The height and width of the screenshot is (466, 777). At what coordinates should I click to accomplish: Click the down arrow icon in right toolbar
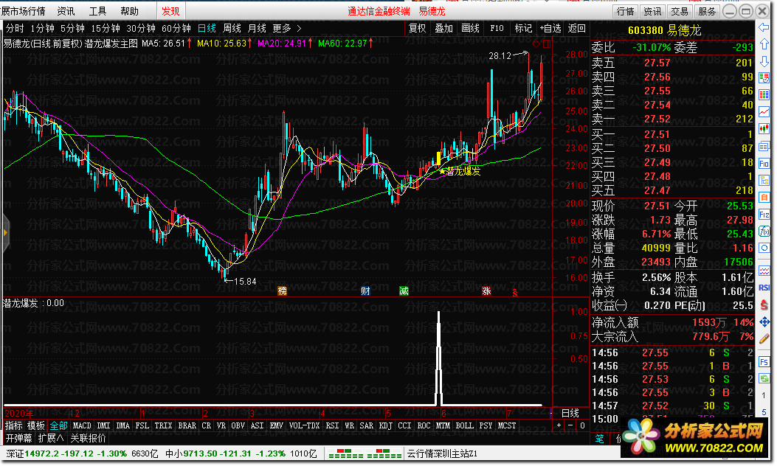764,61
